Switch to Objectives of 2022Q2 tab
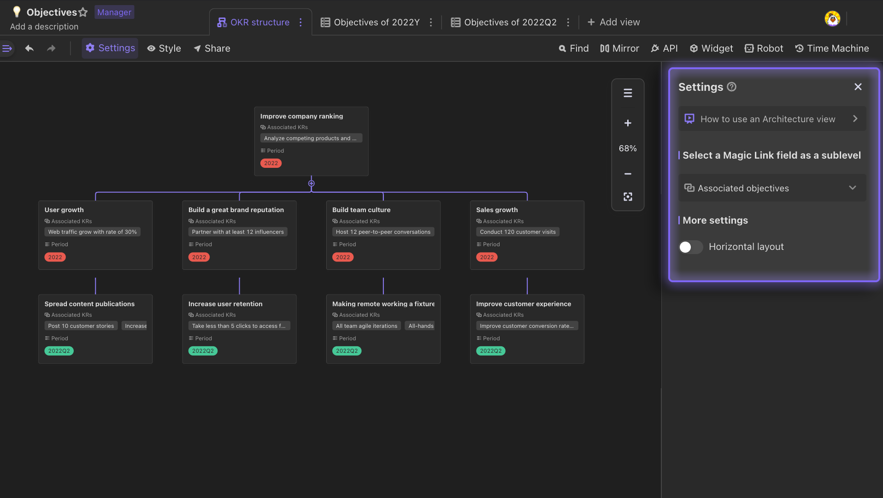The image size is (883, 498). [x=503, y=22]
